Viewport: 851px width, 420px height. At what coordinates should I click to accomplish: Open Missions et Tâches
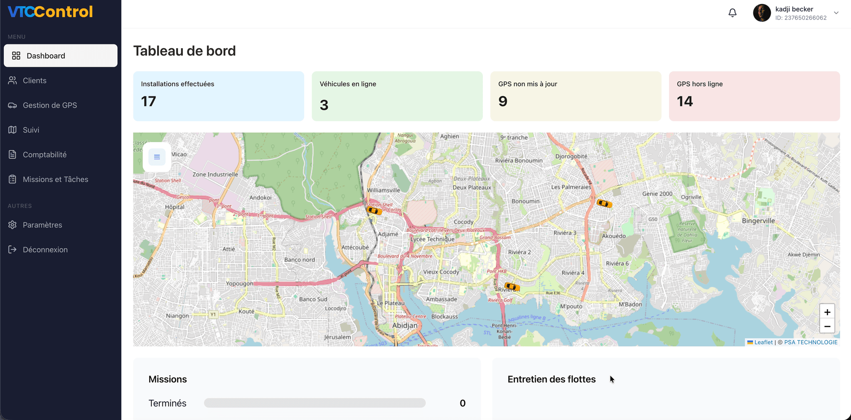55,179
